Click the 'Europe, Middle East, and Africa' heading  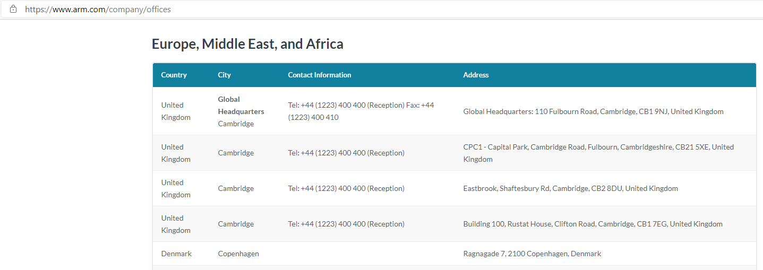[x=247, y=44]
